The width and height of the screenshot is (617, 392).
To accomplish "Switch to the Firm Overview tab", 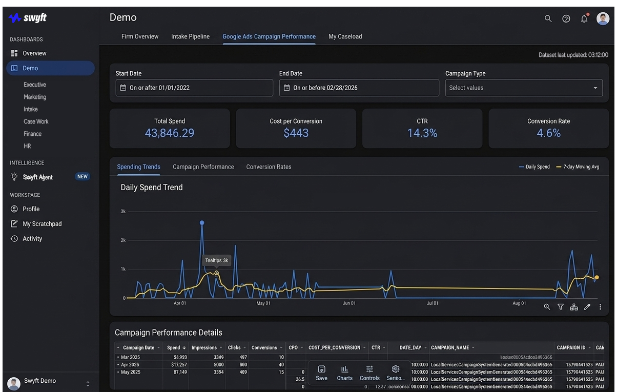I will pyautogui.click(x=140, y=36).
